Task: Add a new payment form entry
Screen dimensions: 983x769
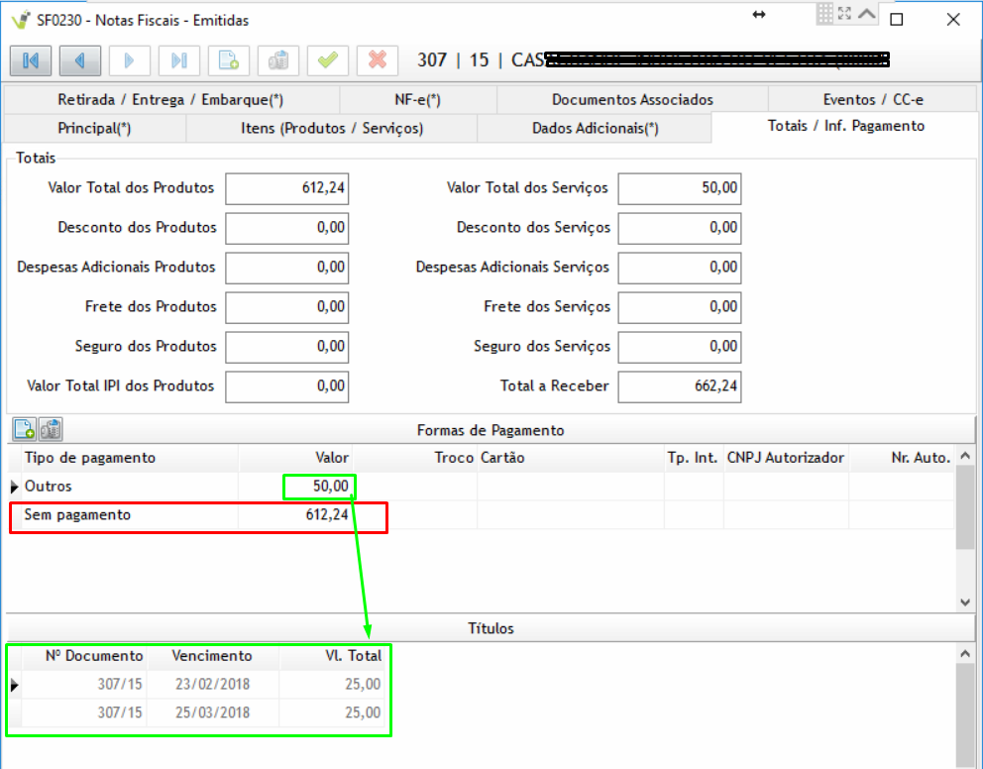Action: (25, 430)
